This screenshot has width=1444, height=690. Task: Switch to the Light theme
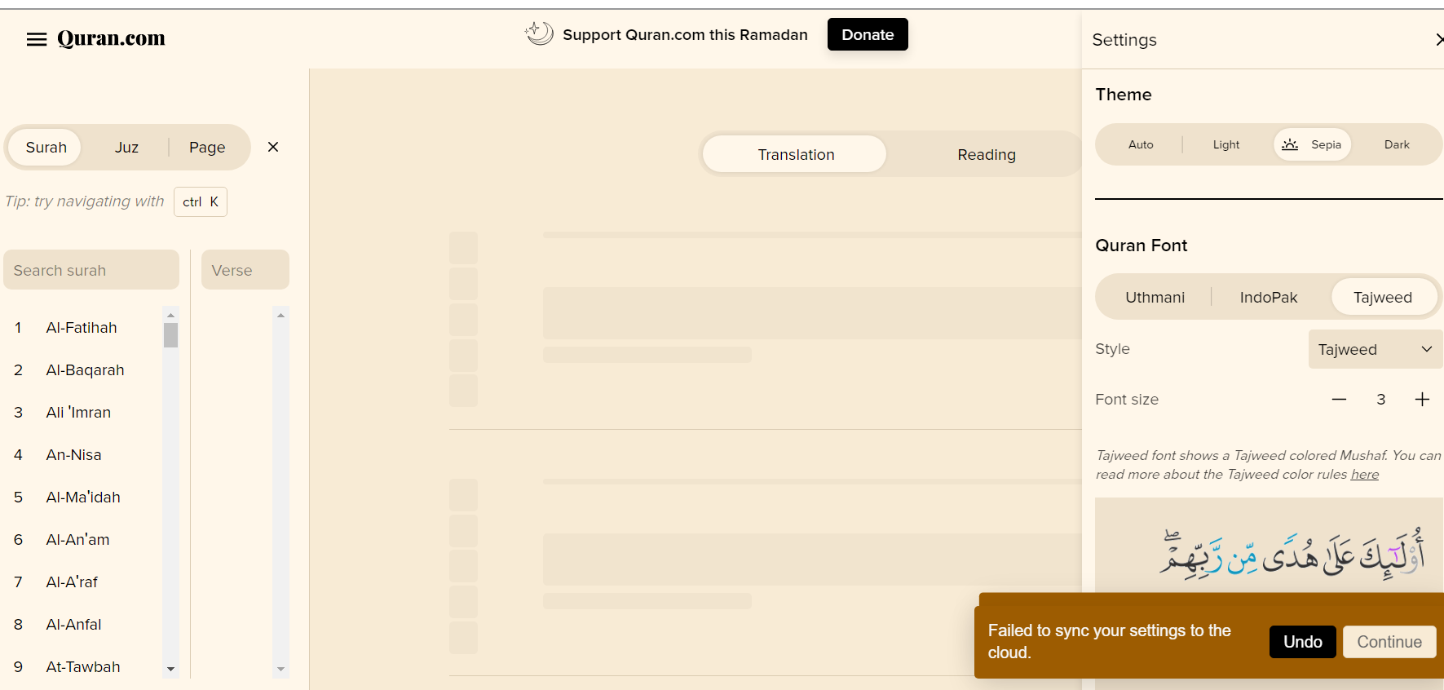point(1225,144)
